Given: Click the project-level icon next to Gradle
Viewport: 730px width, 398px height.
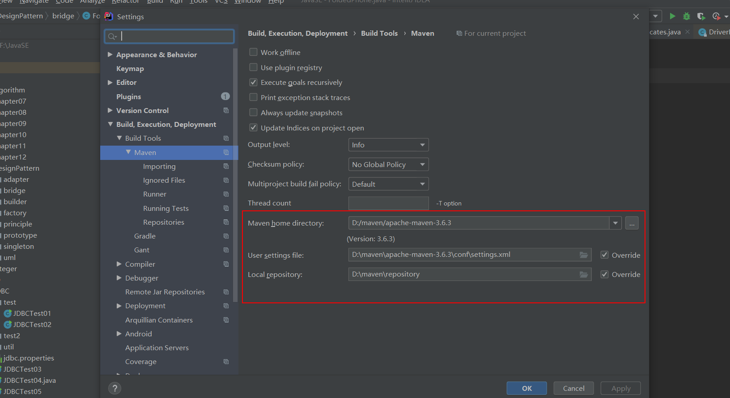Looking at the screenshot, I should [226, 236].
